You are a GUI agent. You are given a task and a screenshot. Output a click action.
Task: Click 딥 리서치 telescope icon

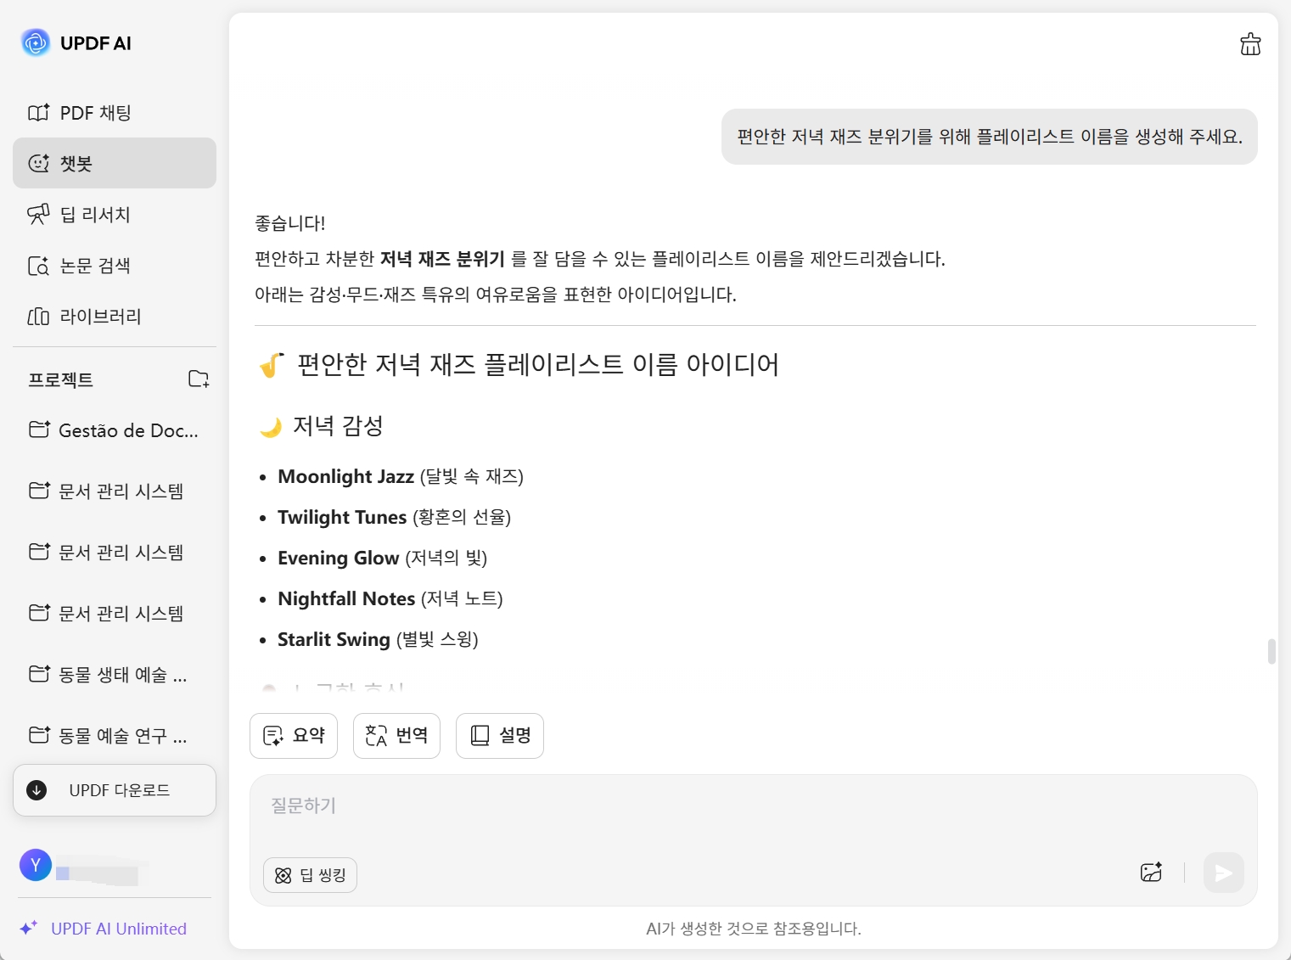click(39, 214)
